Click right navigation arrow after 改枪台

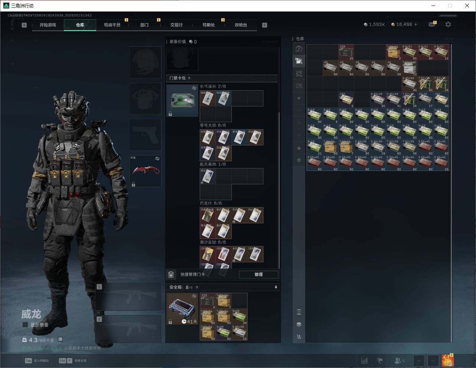(265, 25)
